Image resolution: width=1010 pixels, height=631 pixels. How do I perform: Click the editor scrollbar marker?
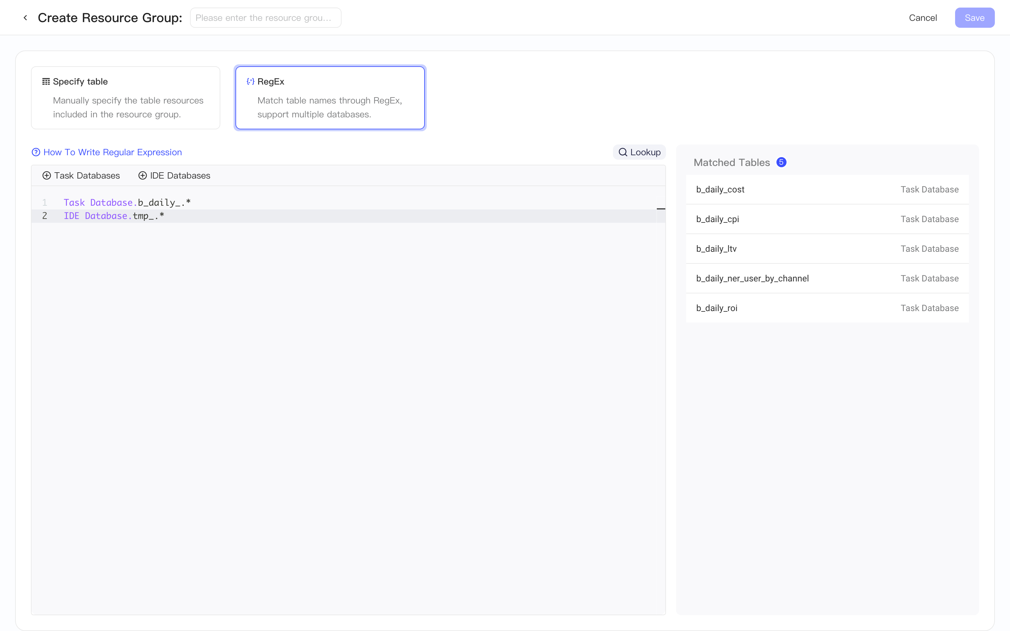click(661, 209)
